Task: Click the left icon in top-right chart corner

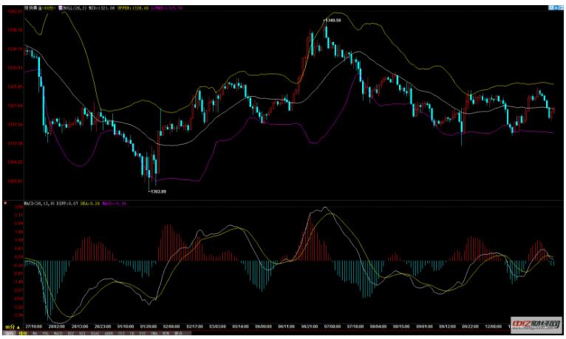Action: [x=550, y=7]
